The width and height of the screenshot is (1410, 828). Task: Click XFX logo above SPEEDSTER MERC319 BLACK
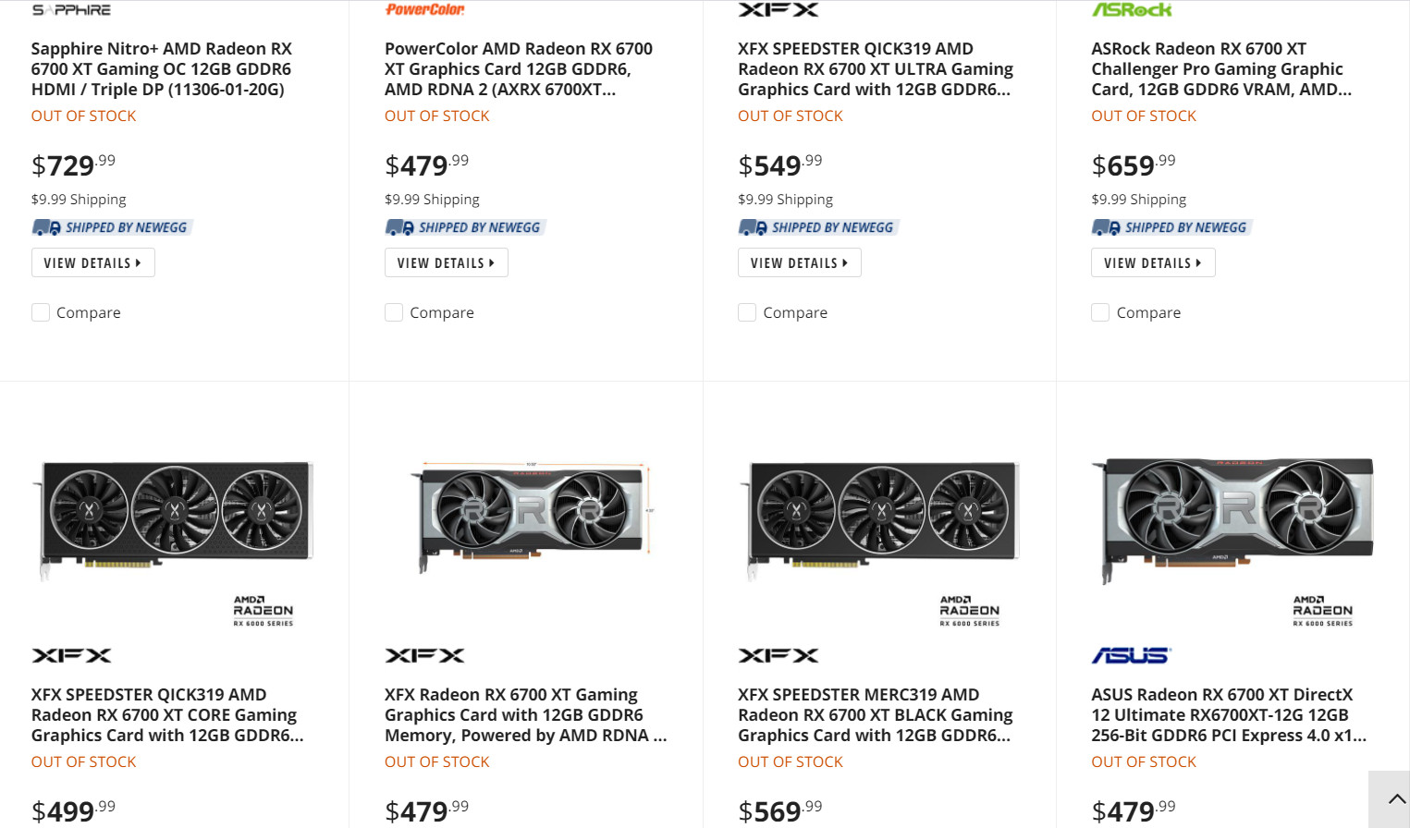(x=778, y=655)
